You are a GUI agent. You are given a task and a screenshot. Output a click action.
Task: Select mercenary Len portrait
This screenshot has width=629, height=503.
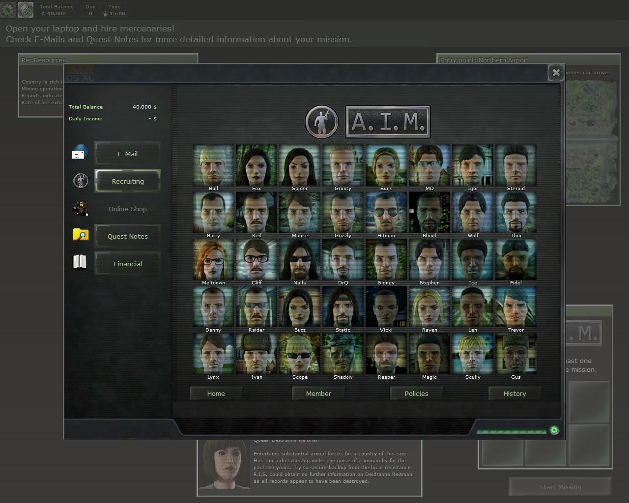[473, 307]
